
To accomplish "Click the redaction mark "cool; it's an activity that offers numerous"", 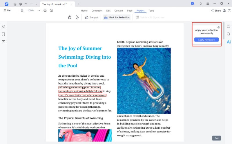I will click(x=82, y=95).
